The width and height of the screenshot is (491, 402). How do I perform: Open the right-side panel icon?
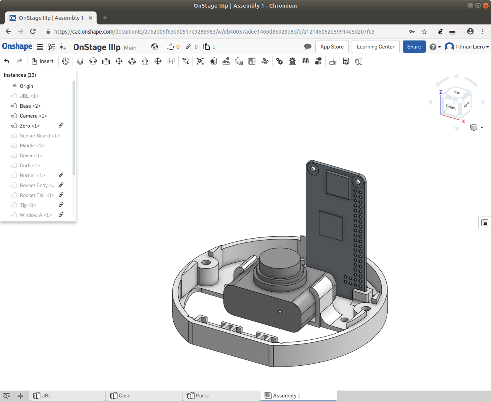485,223
